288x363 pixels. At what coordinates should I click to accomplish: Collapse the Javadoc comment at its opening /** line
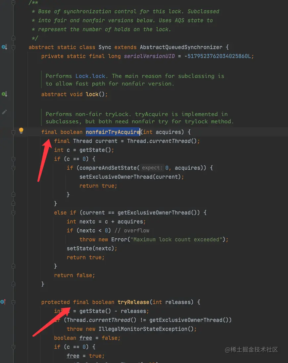13,3
